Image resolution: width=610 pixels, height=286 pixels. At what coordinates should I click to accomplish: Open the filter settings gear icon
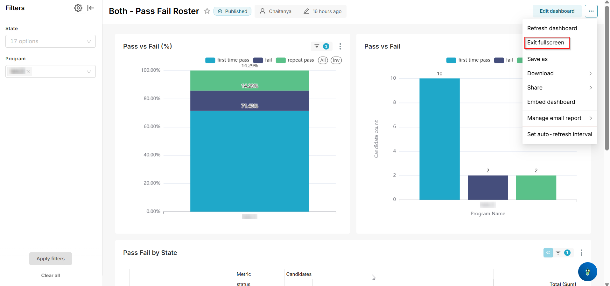click(78, 8)
